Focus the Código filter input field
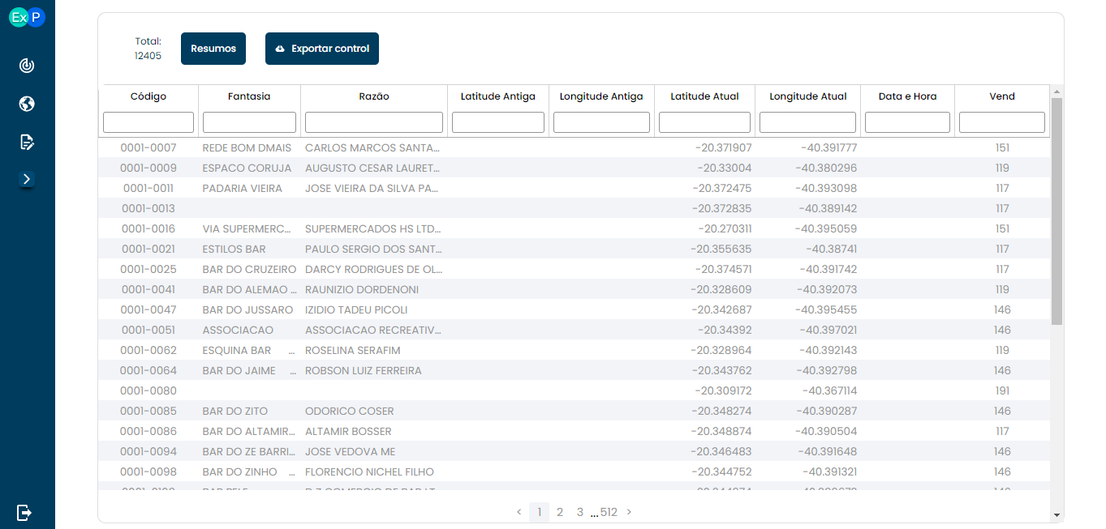1106x529 pixels. pos(148,122)
